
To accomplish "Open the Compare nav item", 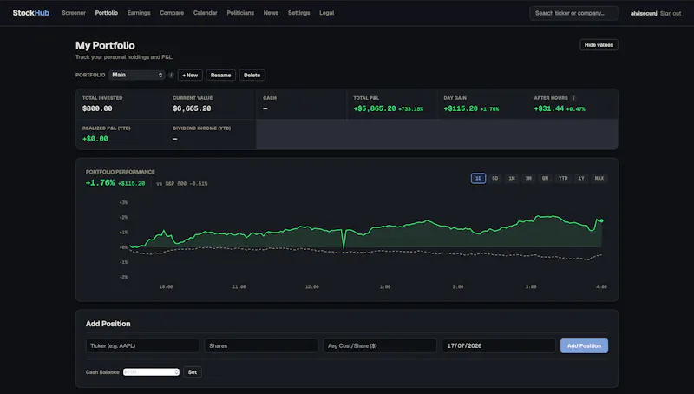I will (x=172, y=13).
